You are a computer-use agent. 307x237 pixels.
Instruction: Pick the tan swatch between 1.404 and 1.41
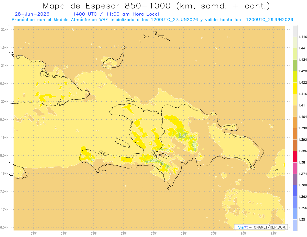click(295, 111)
